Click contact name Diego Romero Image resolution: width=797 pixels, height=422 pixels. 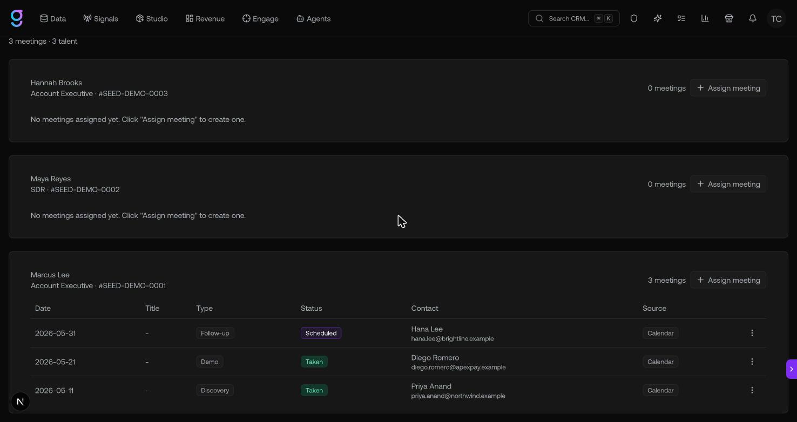click(x=435, y=357)
